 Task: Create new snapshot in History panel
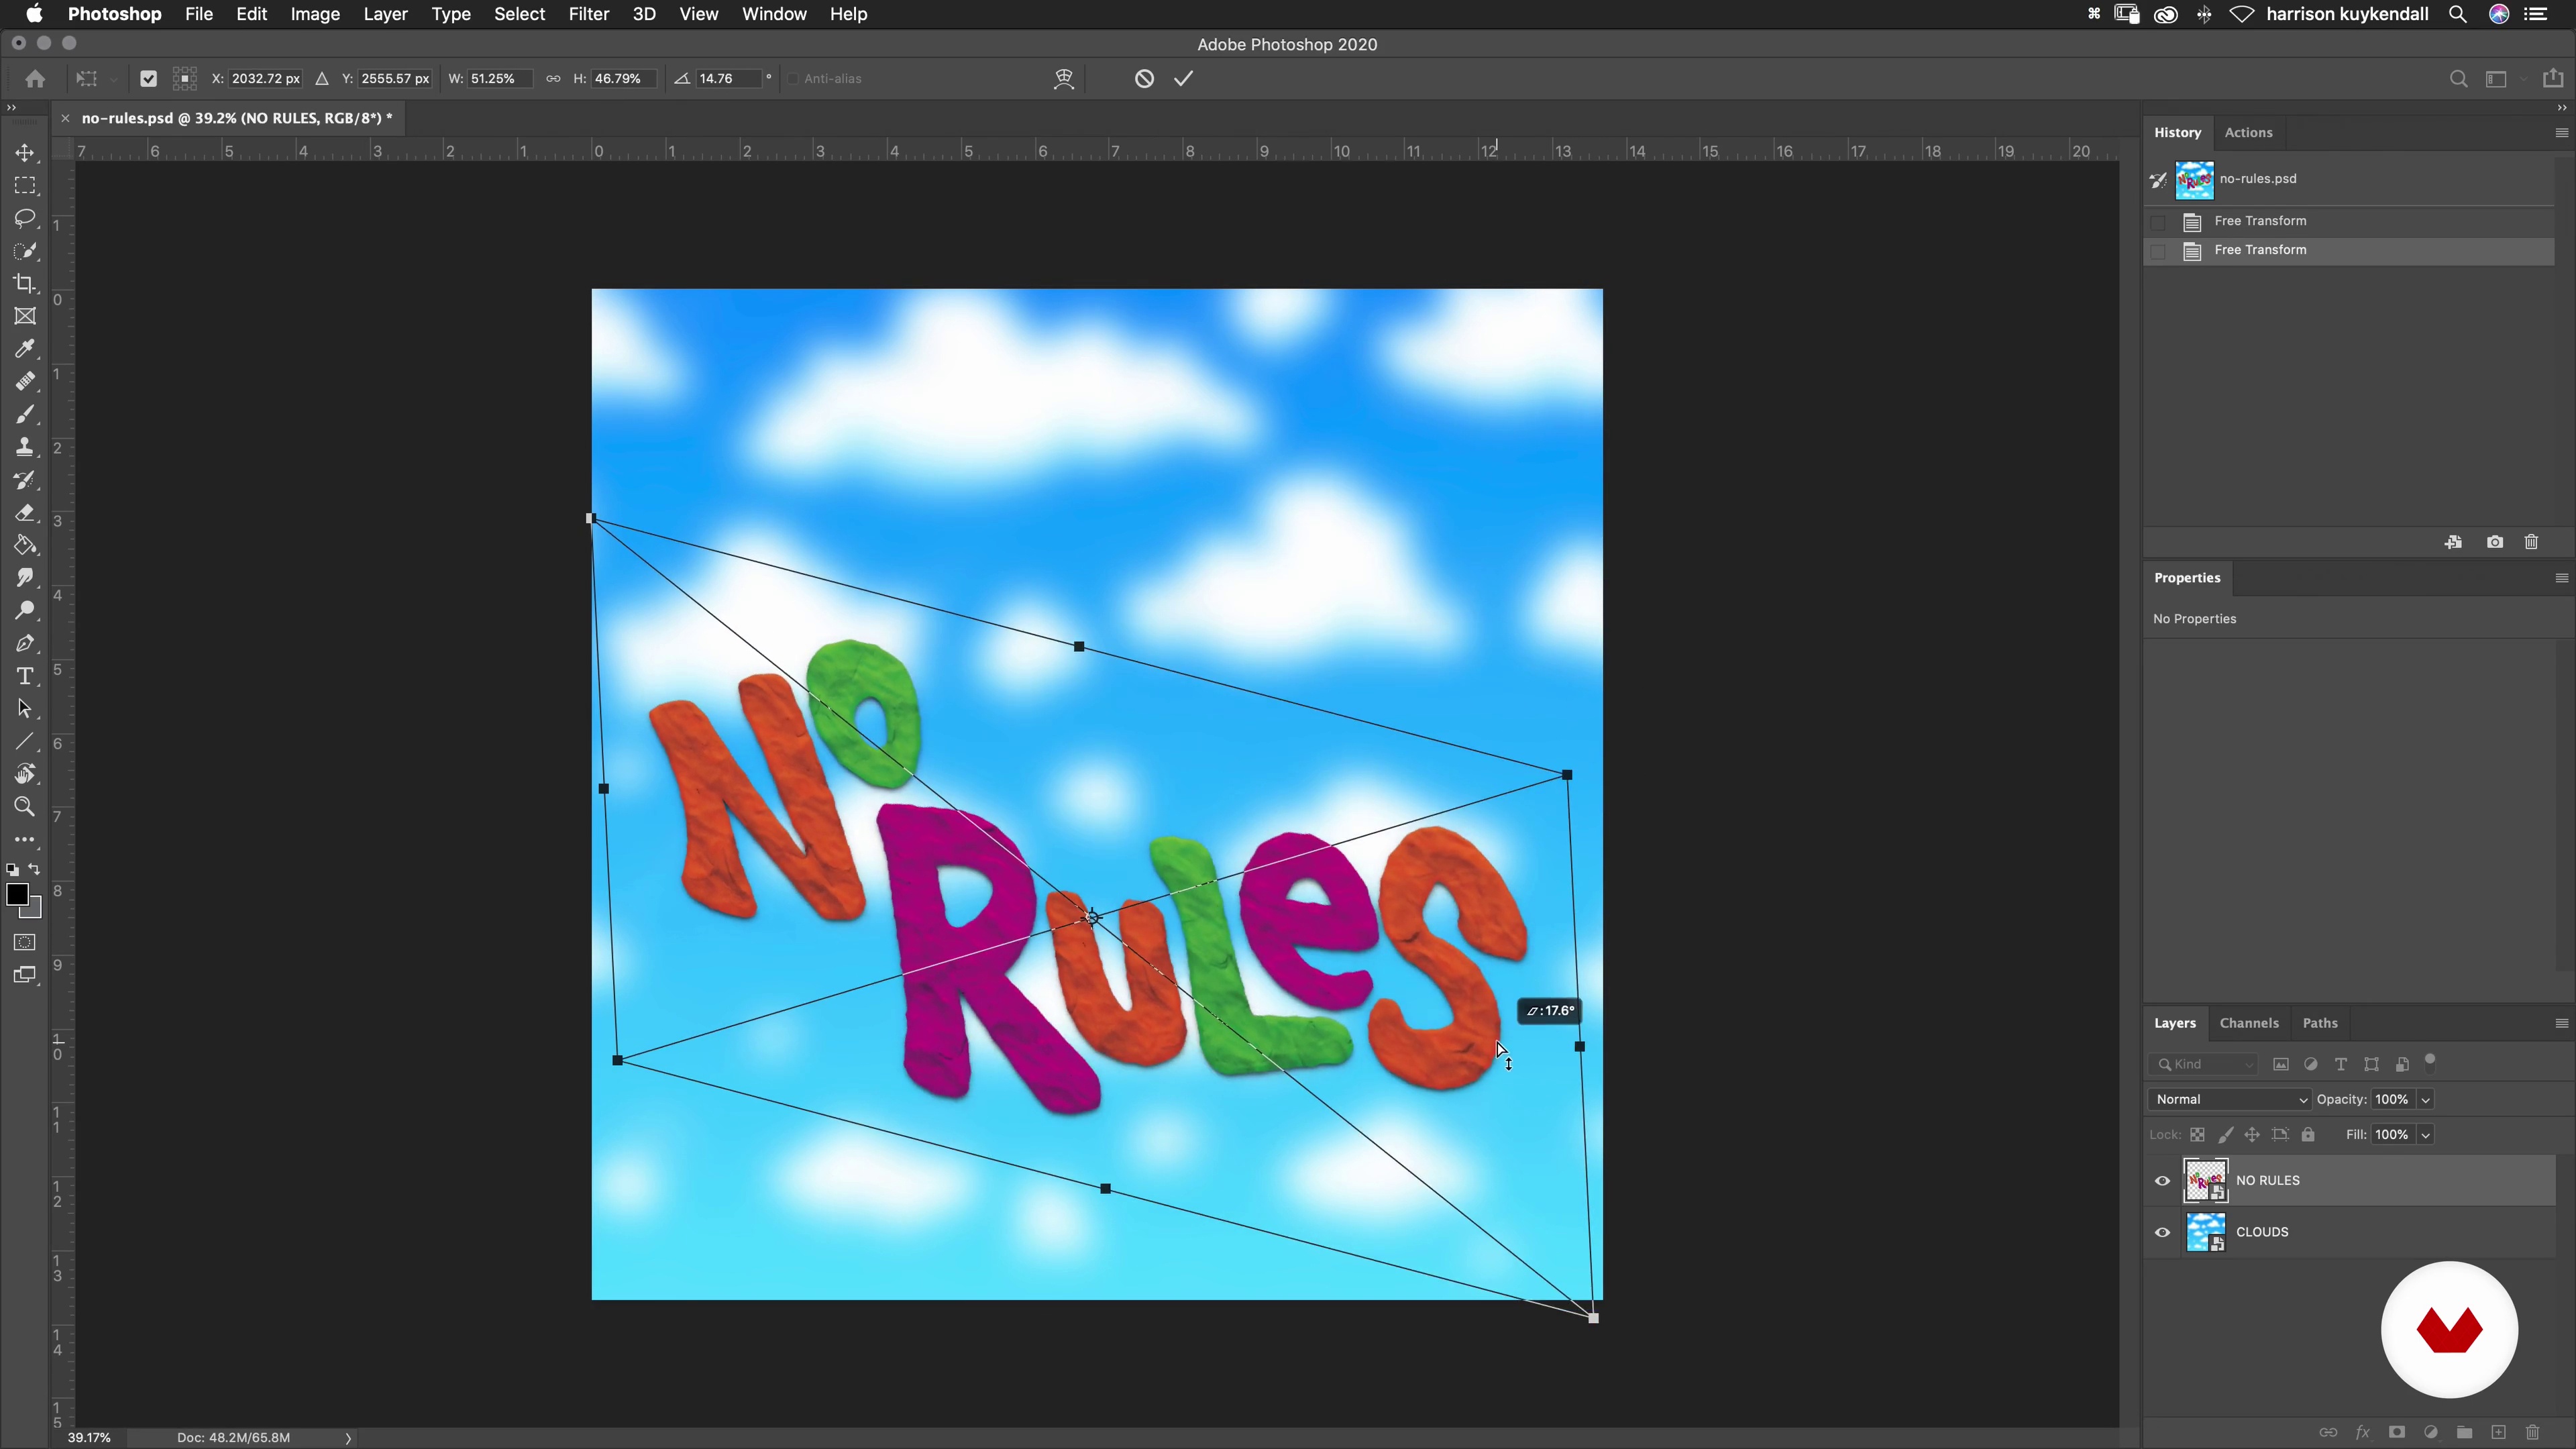coord(2494,542)
